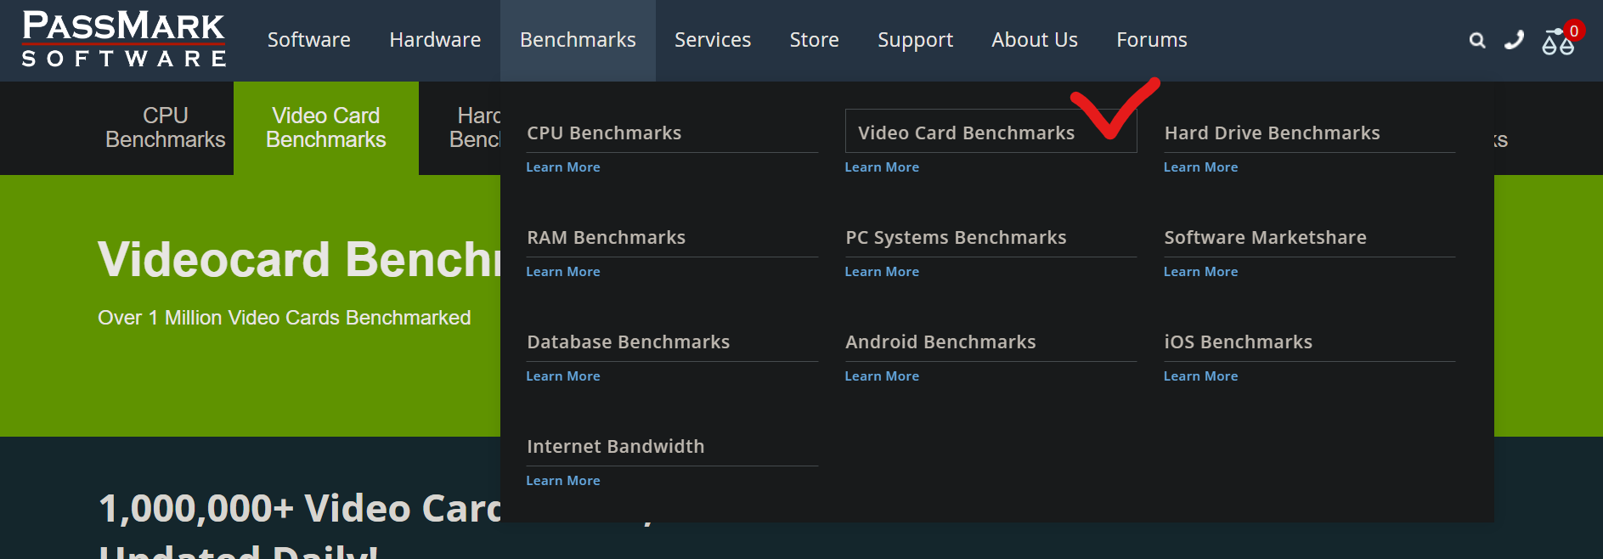Click Learn More under PC Systems Benchmarks
The image size is (1603, 559).
(x=882, y=272)
